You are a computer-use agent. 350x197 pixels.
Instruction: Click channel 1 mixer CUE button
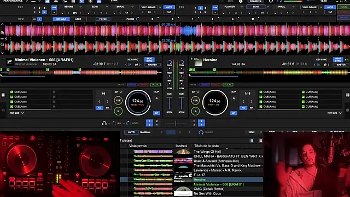pyautogui.click(x=170, y=94)
